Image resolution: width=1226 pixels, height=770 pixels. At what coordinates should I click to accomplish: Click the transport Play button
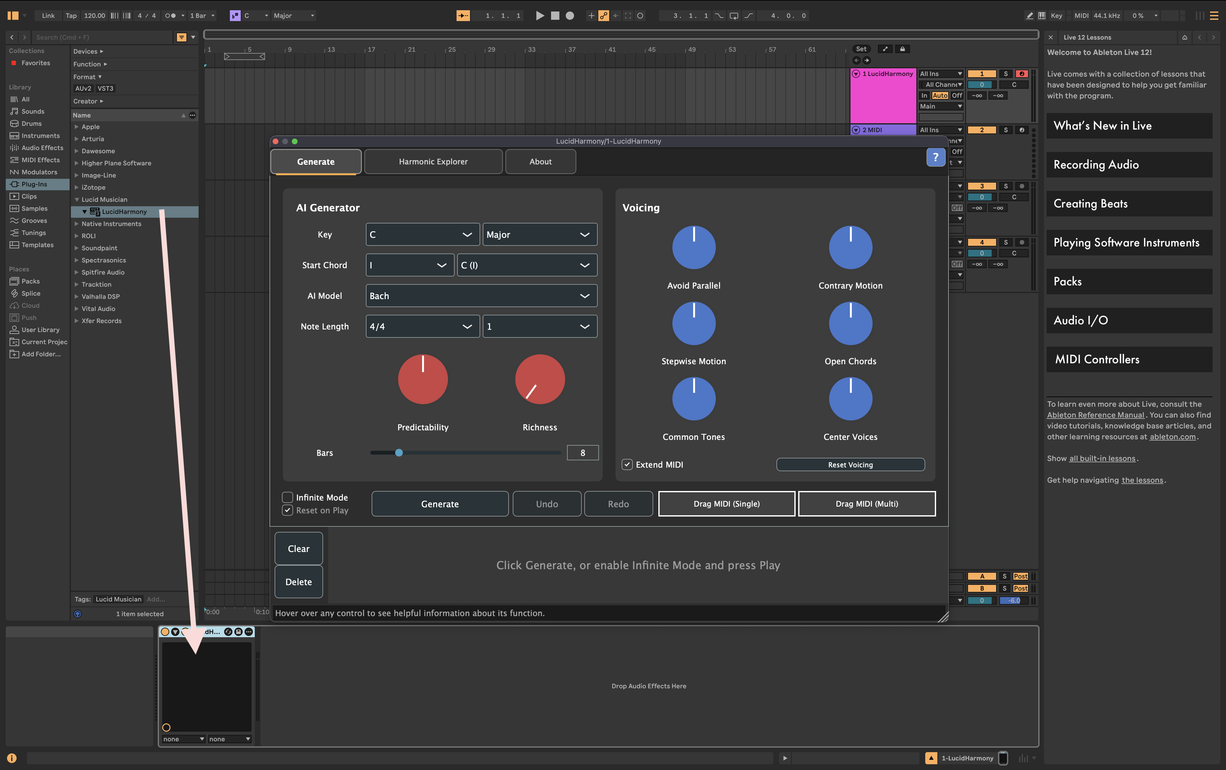[540, 16]
